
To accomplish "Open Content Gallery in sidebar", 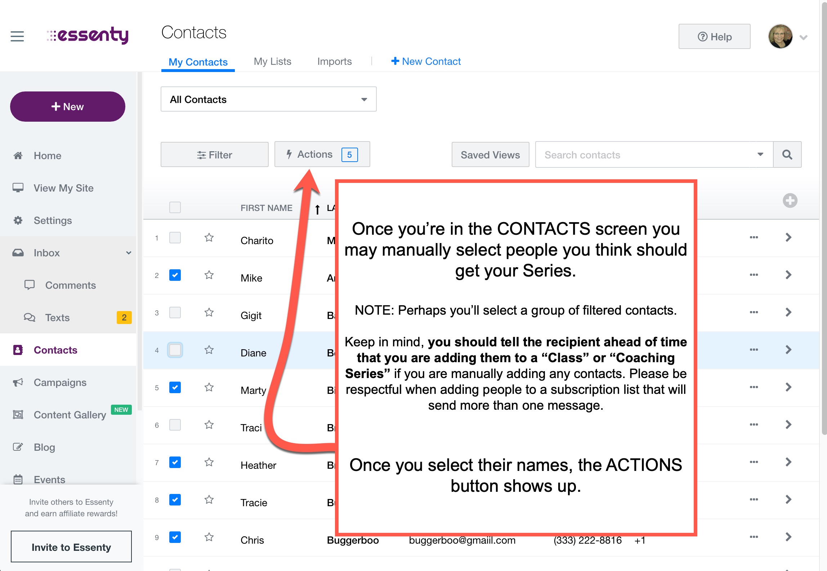I will click(x=70, y=415).
